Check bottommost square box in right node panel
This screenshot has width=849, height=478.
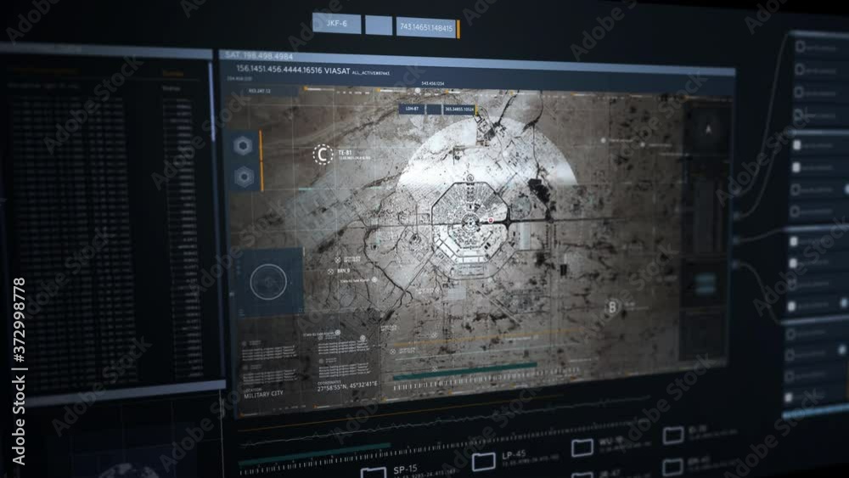click(x=789, y=396)
